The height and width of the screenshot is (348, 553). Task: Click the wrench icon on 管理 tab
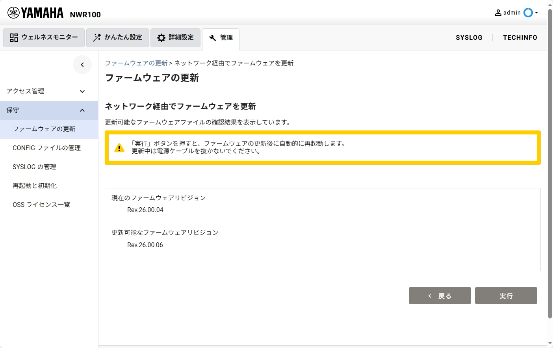tap(213, 38)
